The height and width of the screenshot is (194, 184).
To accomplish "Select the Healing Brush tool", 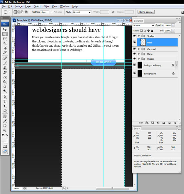I will [5, 58].
